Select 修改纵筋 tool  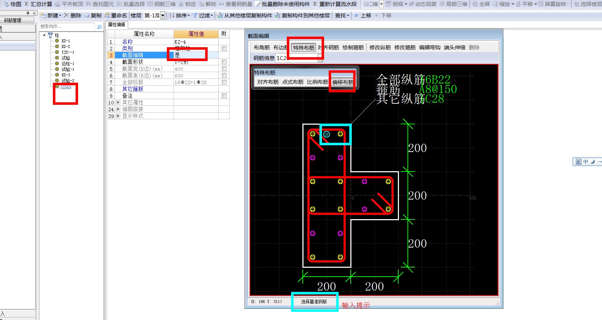coord(380,48)
